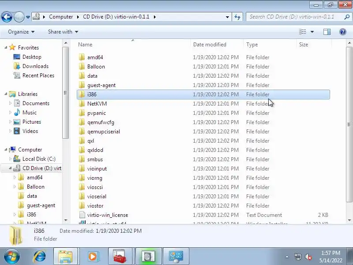Screen dimensions: 353x265
Task: Expand the Documents library node
Action: pyautogui.click(x=10, y=103)
